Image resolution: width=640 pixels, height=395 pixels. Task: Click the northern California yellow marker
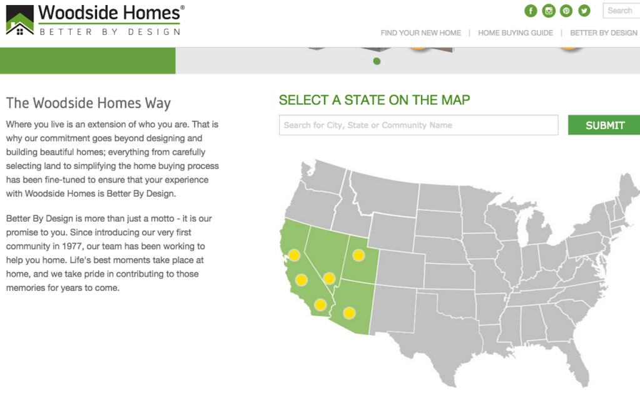(294, 254)
